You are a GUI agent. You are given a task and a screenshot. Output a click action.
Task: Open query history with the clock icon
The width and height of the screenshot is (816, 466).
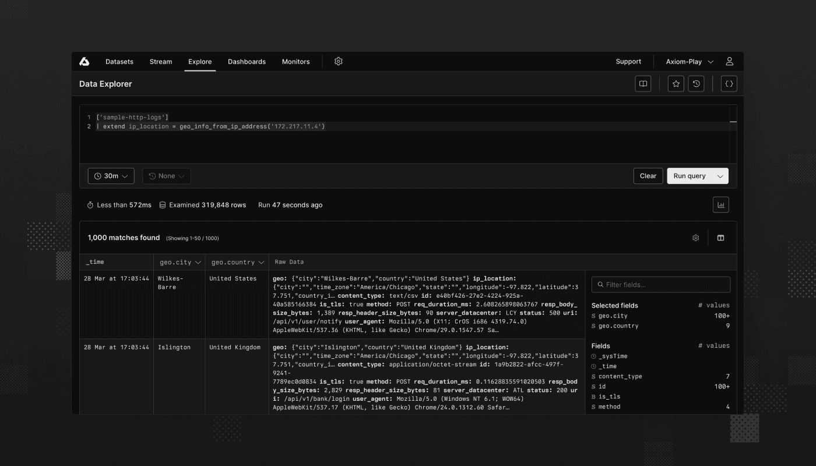click(x=696, y=83)
